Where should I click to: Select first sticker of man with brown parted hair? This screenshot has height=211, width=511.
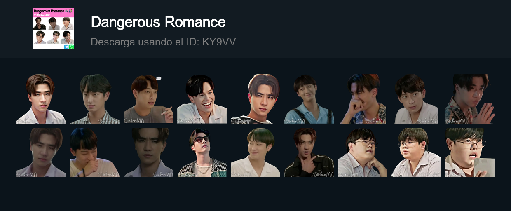(41, 99)
